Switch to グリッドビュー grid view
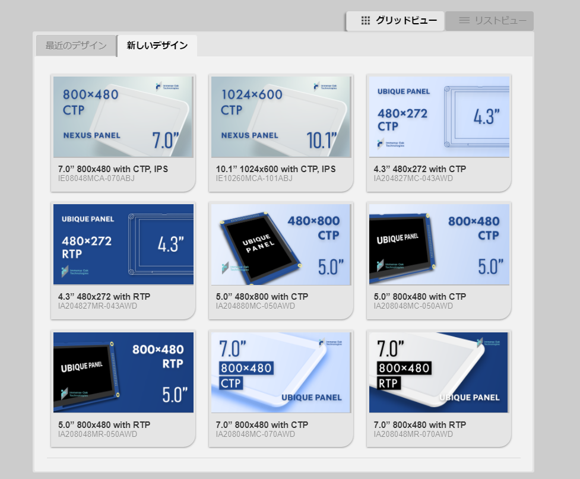Image resolution: width=580 pixels, height=479 pixels. 395,21
